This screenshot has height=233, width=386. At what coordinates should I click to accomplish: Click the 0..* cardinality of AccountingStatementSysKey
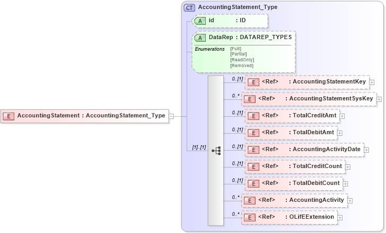tap(235, 96)
